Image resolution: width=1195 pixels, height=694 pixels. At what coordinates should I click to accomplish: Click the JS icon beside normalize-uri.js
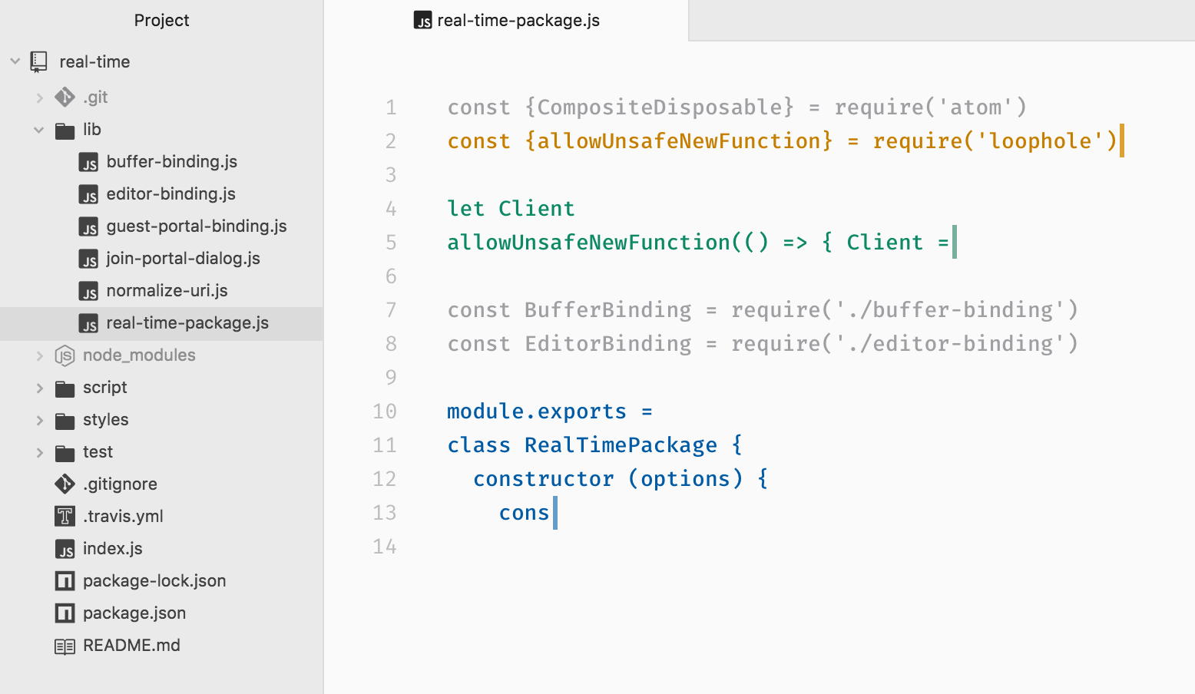pos(89,291)
